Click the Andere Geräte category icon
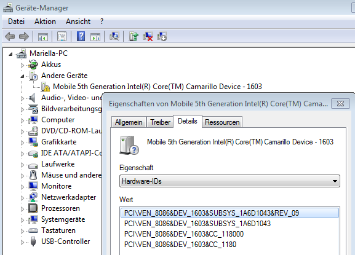Viewport: 355px width, 255px height. coord(33,76)
